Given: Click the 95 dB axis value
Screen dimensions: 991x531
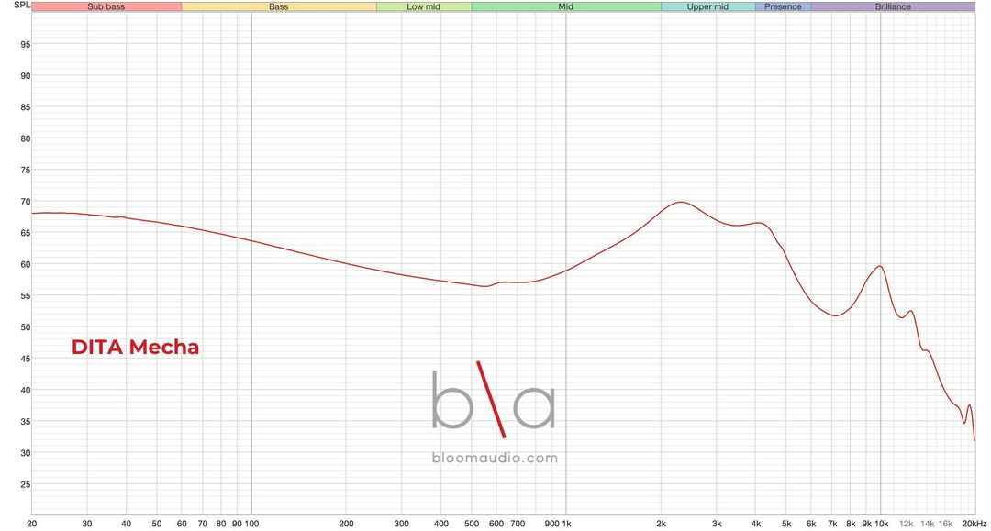Looking at the screenshot, I should click(x=26, y=44).
